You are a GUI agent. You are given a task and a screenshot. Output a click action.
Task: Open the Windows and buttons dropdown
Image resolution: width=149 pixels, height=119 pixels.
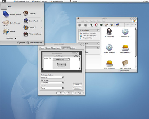[x=63, y=77]
